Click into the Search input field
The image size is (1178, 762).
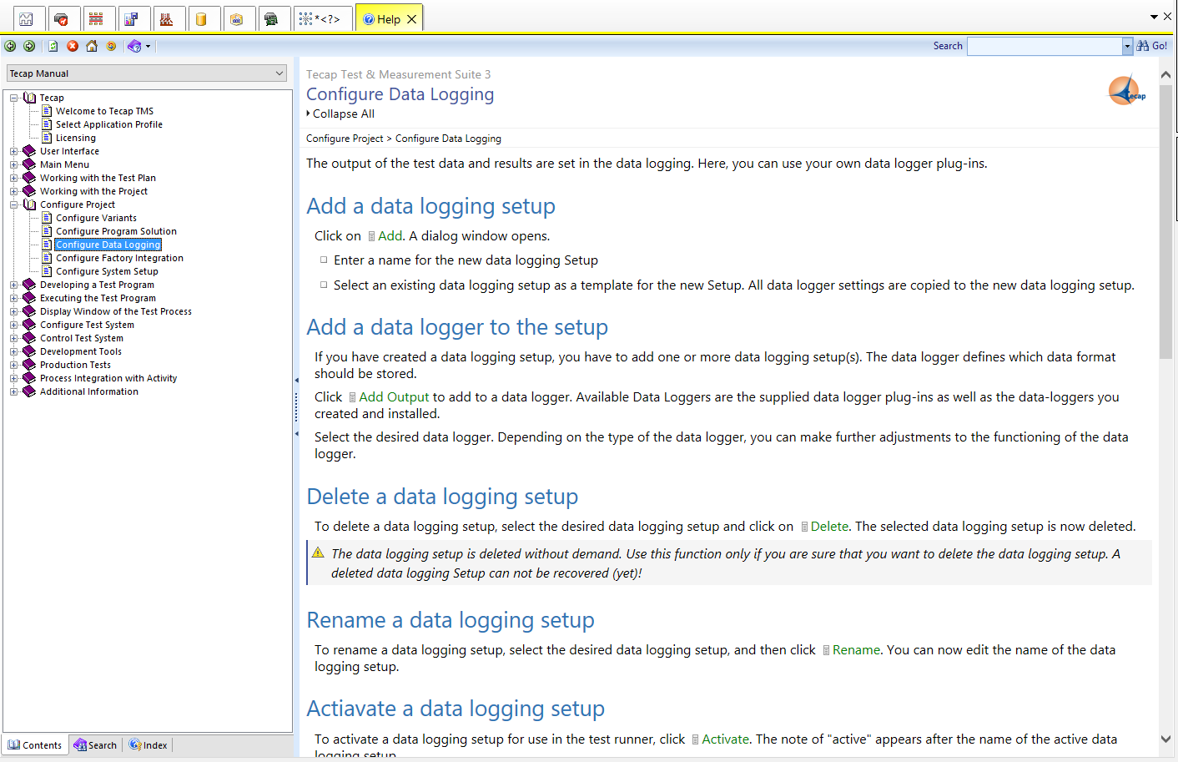pos(1045,46)
